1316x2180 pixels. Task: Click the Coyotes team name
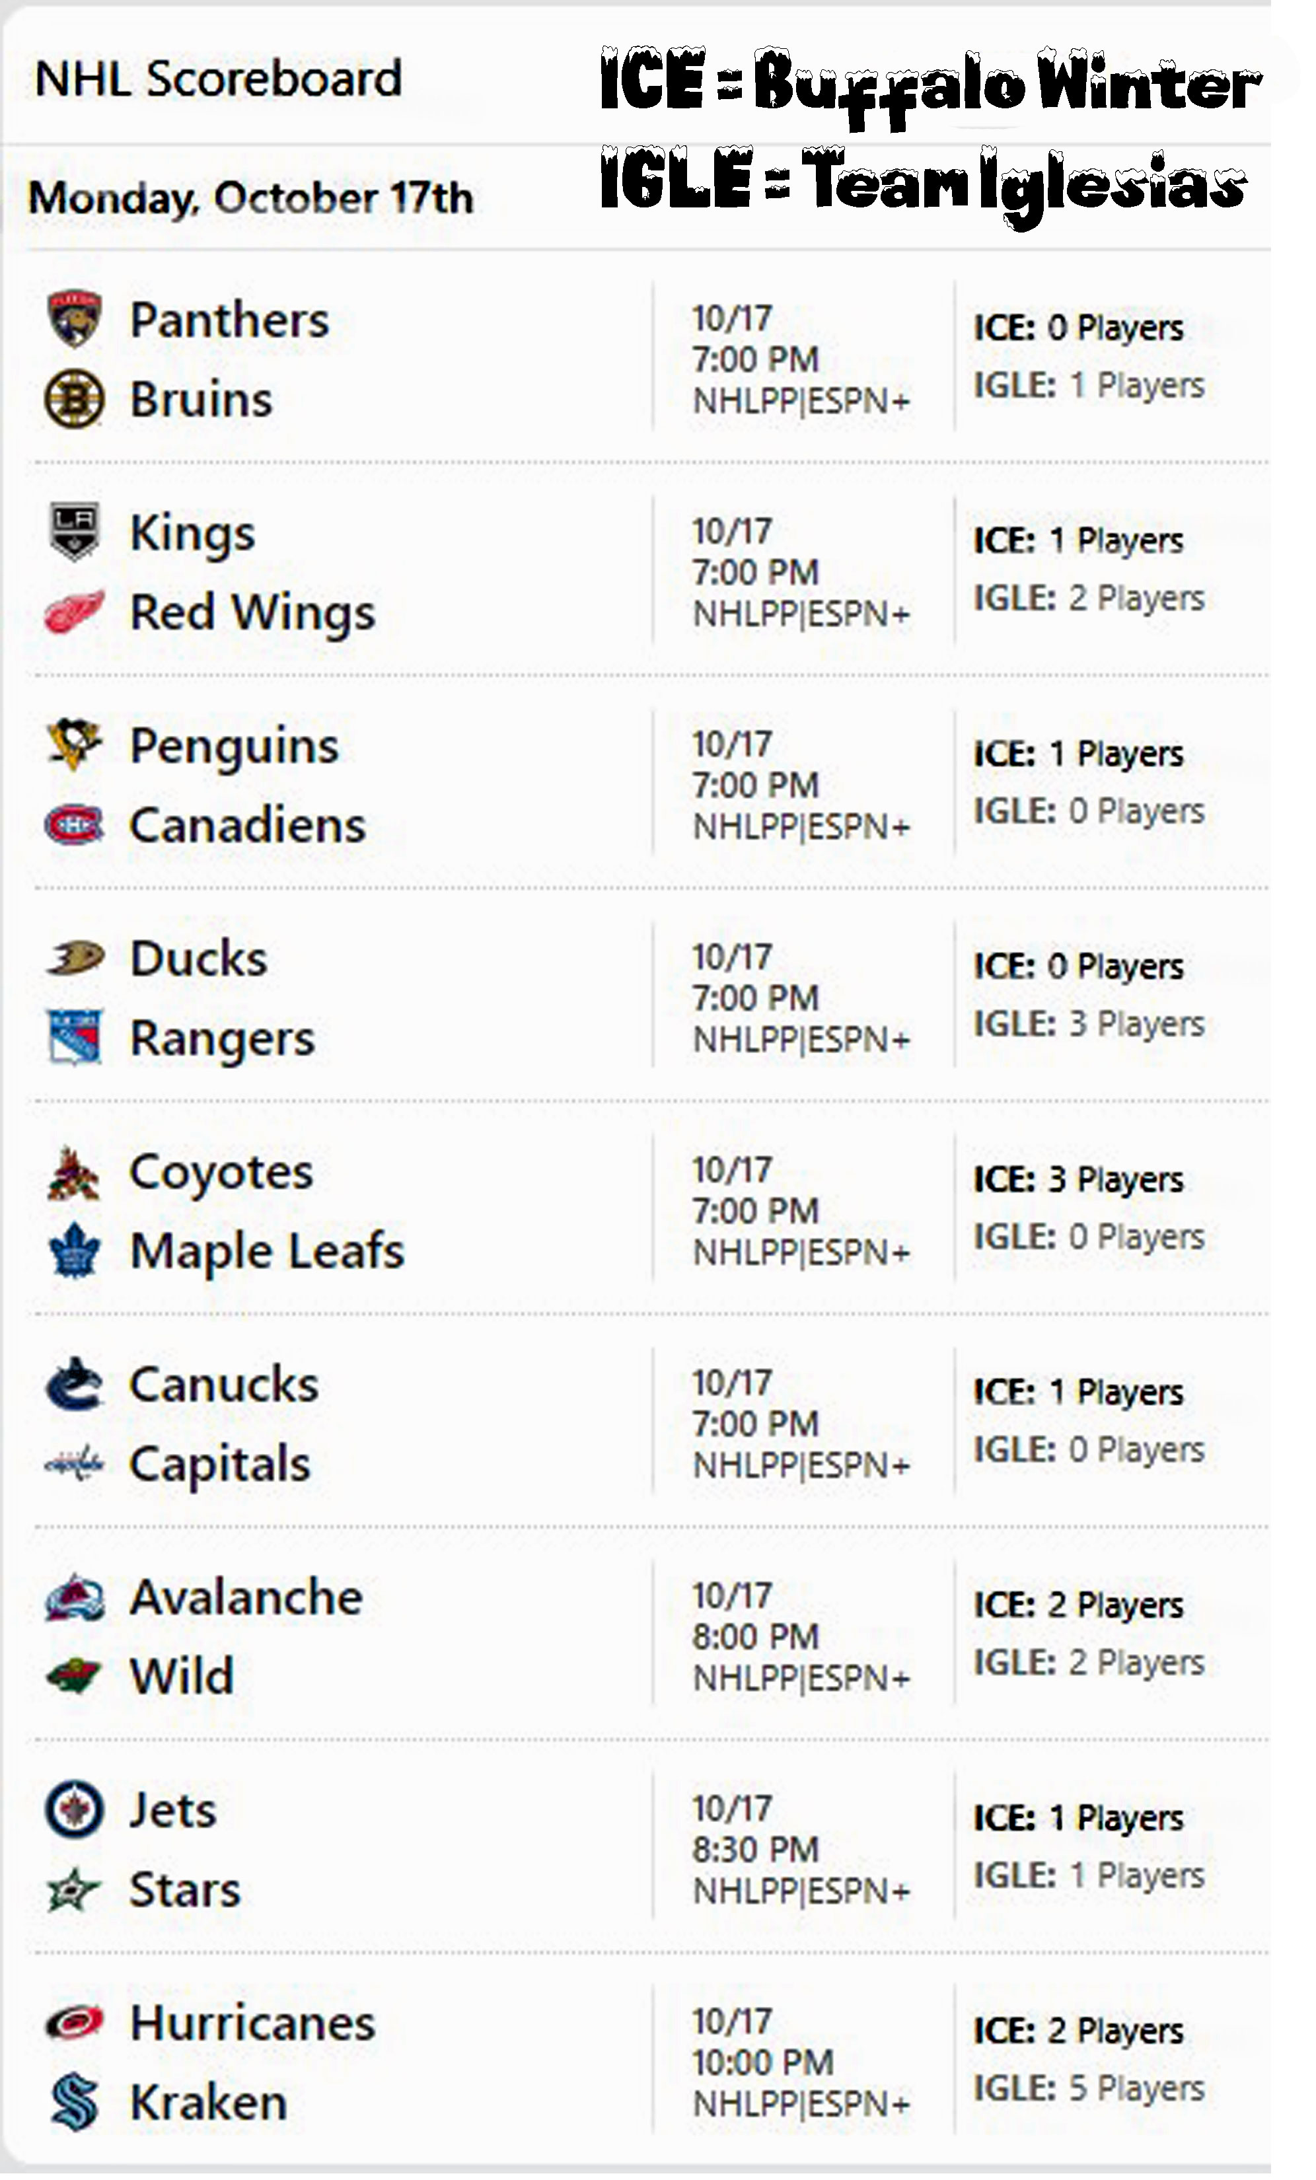(x=221, y=1173)
